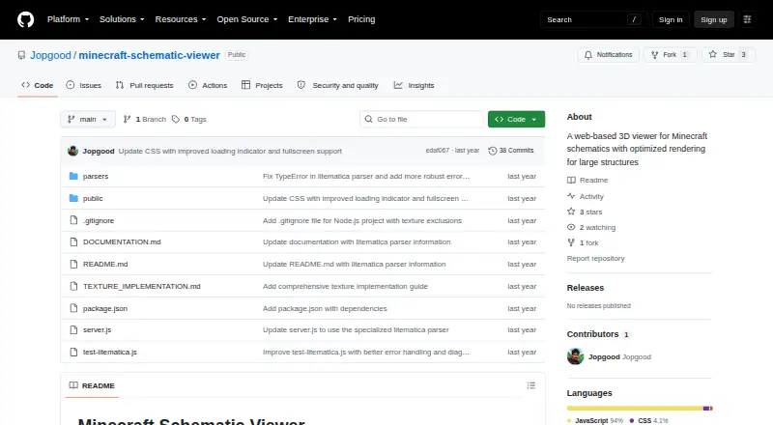Open commit hash edaf067 link

[438, 151]
